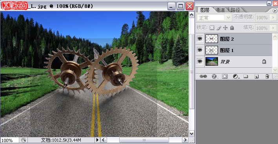This screenshot has width=278, height=144.
Task: Open layers panel options menu arrow
Action: point(274,11)
